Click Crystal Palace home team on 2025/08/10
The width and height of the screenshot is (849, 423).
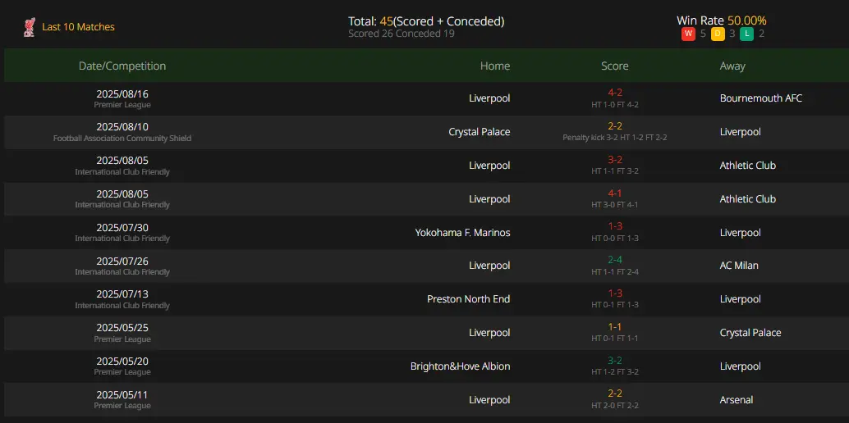480,132
